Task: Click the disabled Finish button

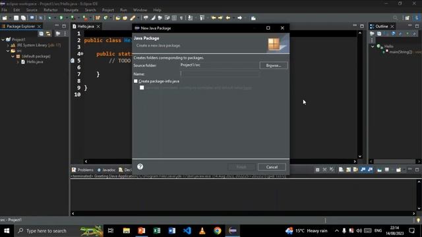Action: click(x=241, y=167)
